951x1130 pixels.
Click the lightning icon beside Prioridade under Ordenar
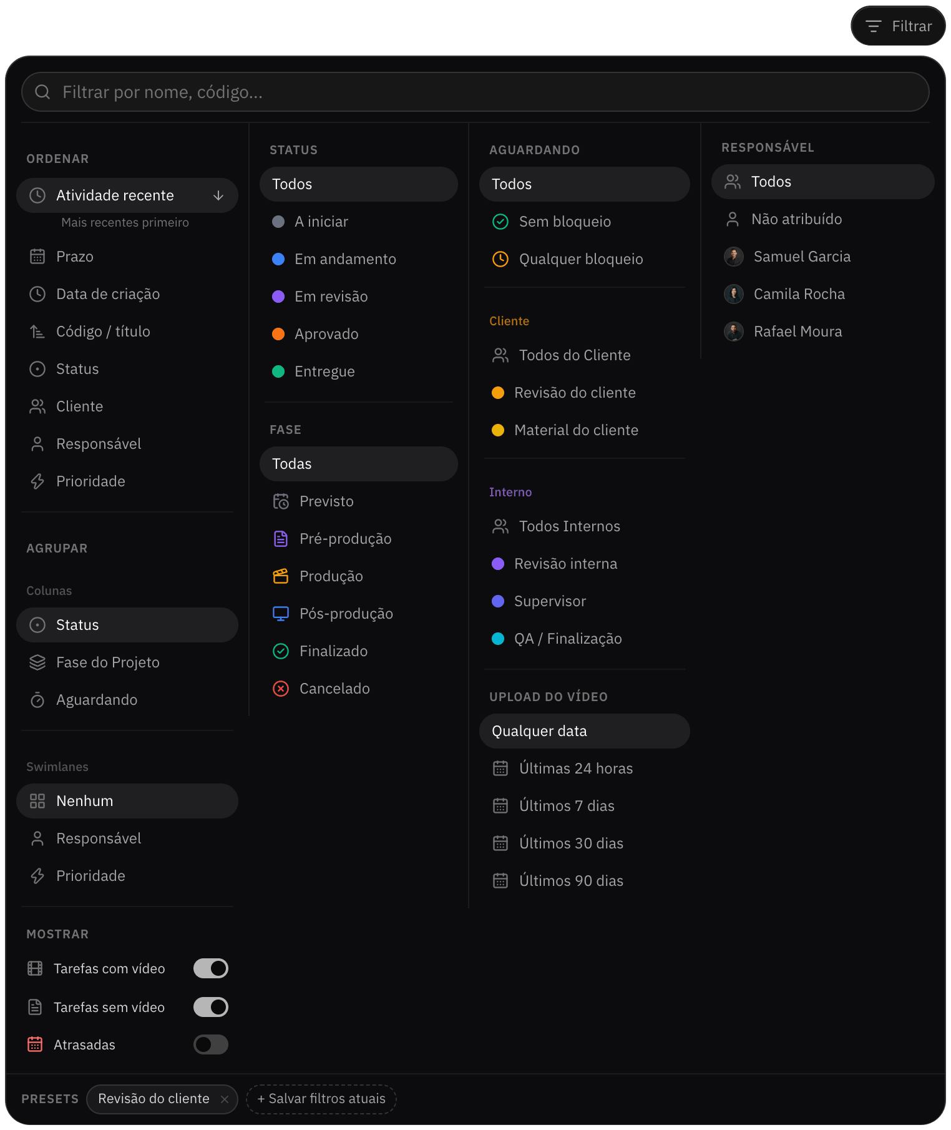37,481
